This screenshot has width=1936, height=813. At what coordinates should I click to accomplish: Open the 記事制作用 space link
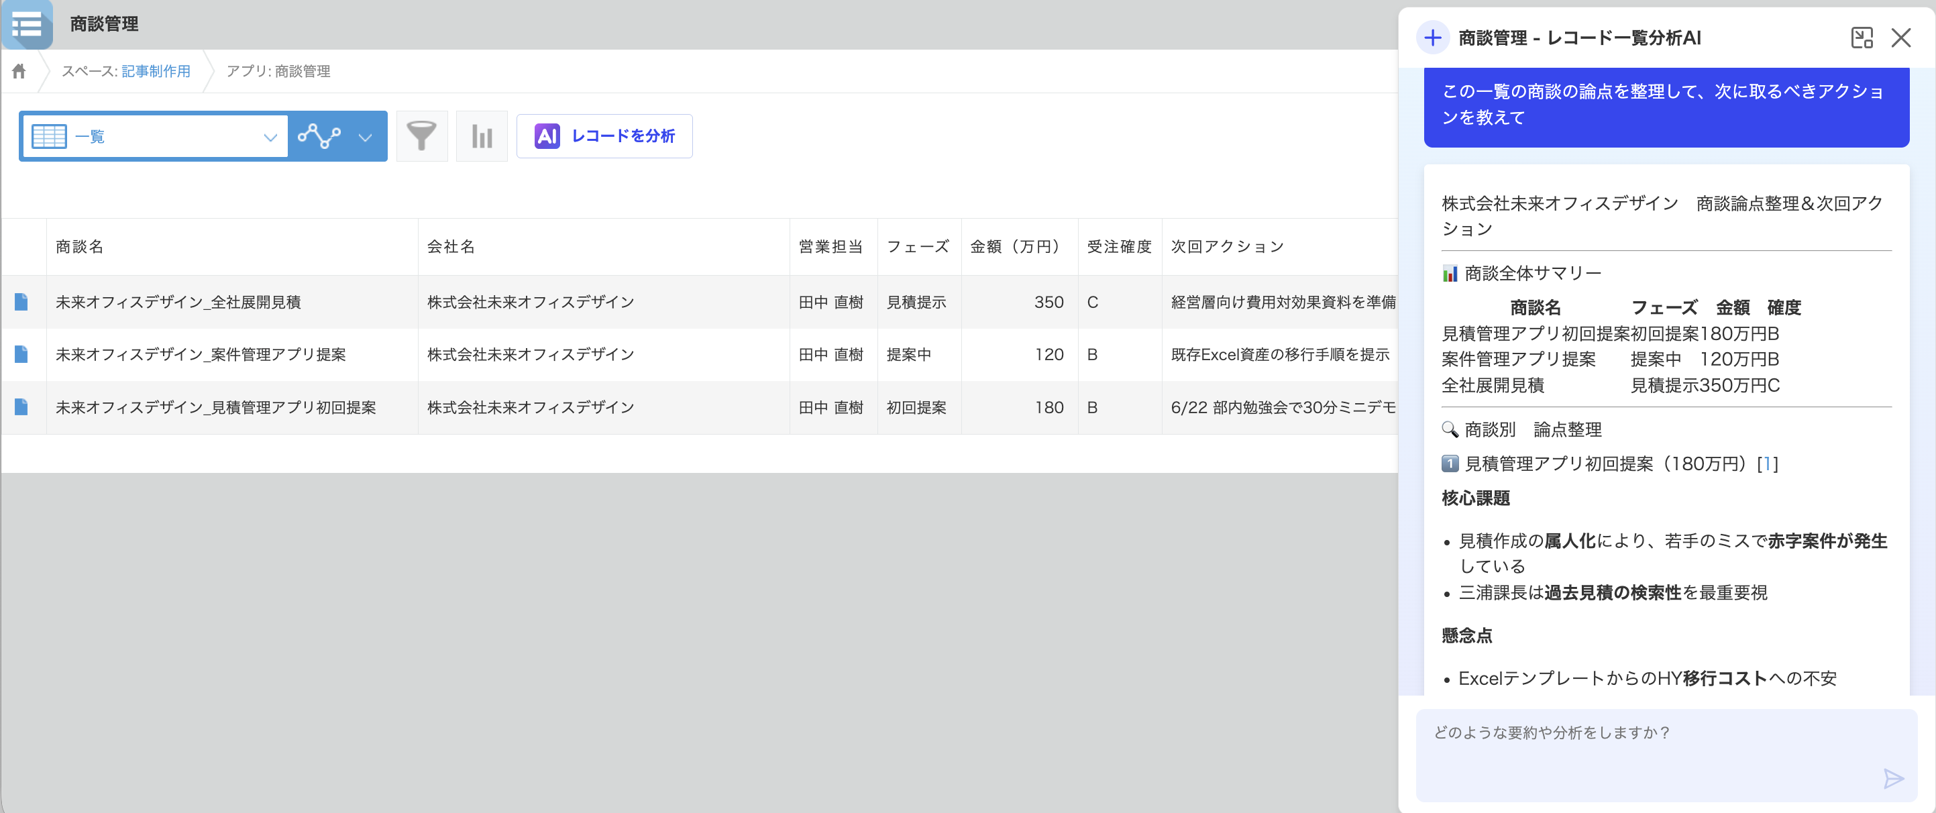click(156, 71)
